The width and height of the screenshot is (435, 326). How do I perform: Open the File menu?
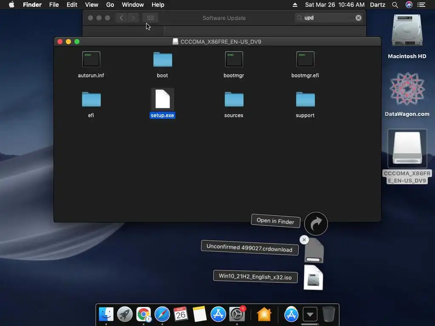click(x=54, y=5)
